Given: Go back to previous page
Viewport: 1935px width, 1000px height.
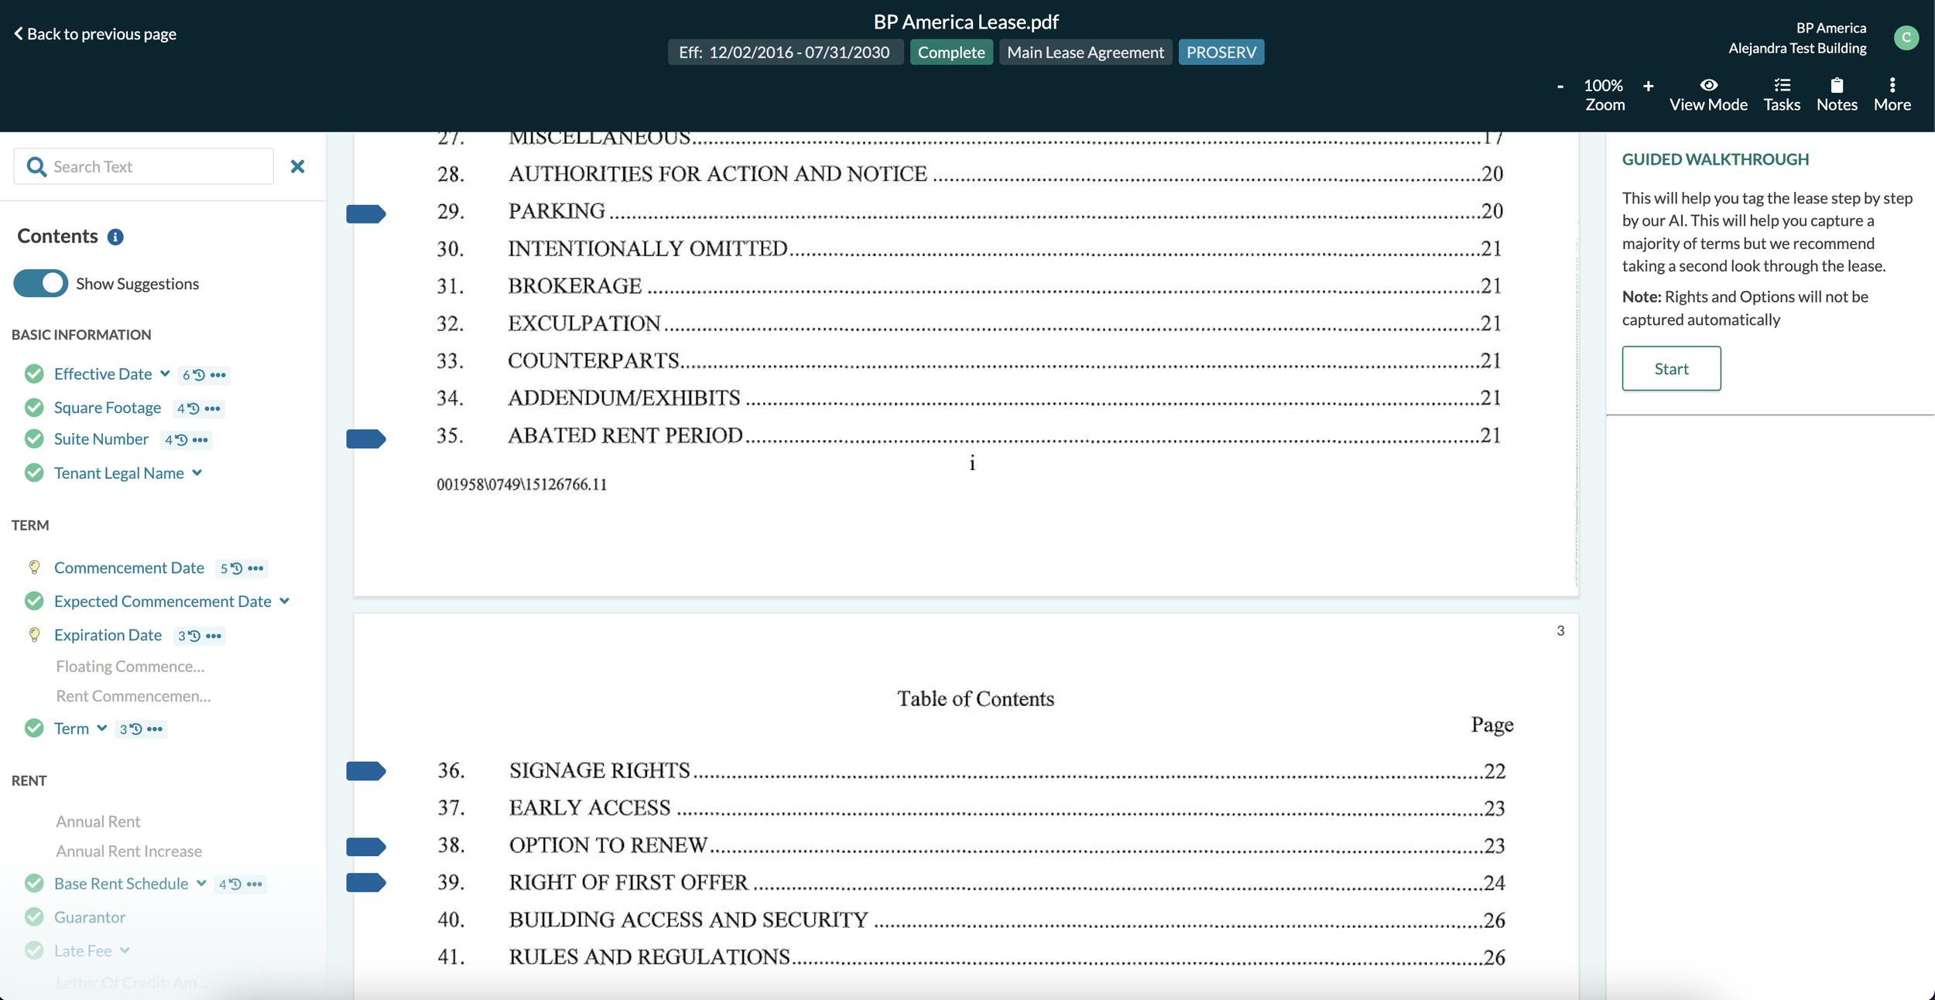Looking at the screenshot, I should tap(94, 33).
